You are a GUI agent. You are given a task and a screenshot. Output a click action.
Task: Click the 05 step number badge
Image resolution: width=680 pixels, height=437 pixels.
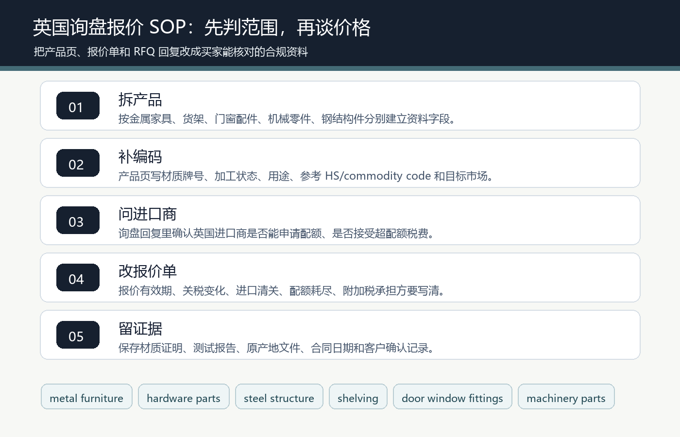click(78, 335)
